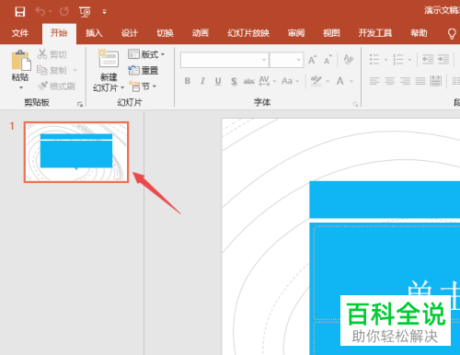Apply font color A button

(x=340, y=81)
